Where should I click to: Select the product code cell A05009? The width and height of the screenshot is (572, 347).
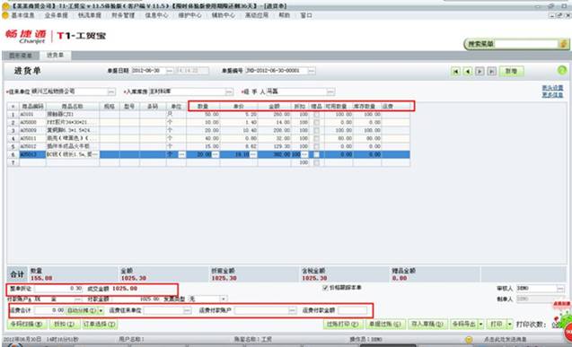pos(32,130)
